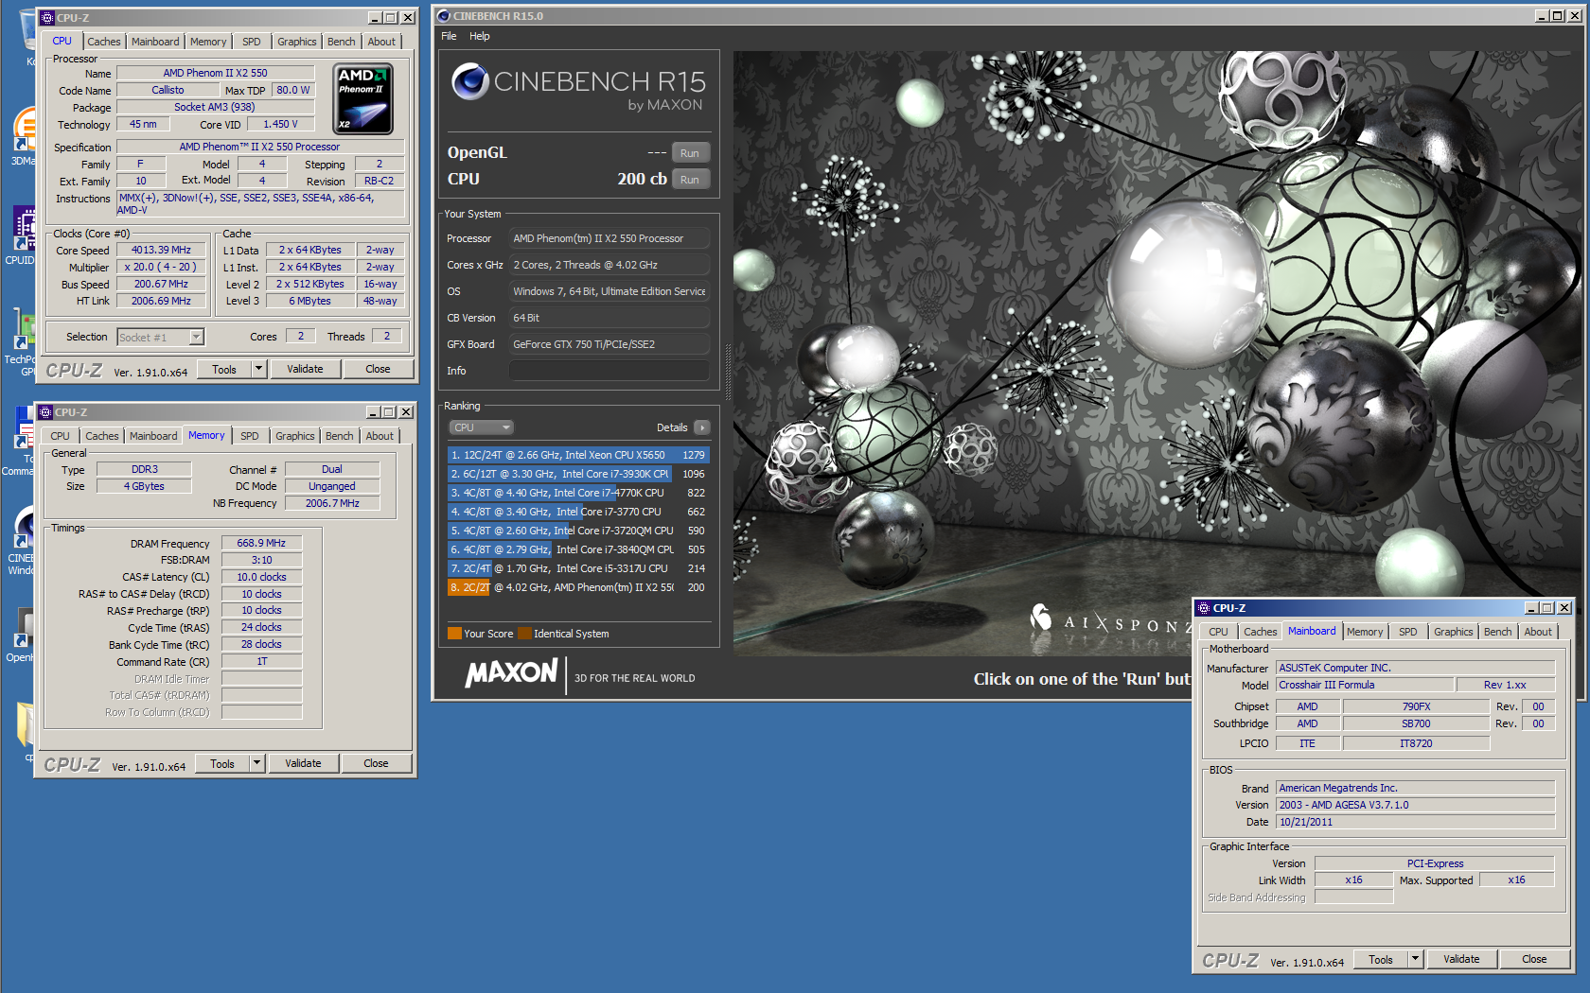Image resolution: width=1590 pixels, height=993 pixels.
Task: Click the Multiplier value x 20.0
Action: pyautogui.click(x=161, y=267)
